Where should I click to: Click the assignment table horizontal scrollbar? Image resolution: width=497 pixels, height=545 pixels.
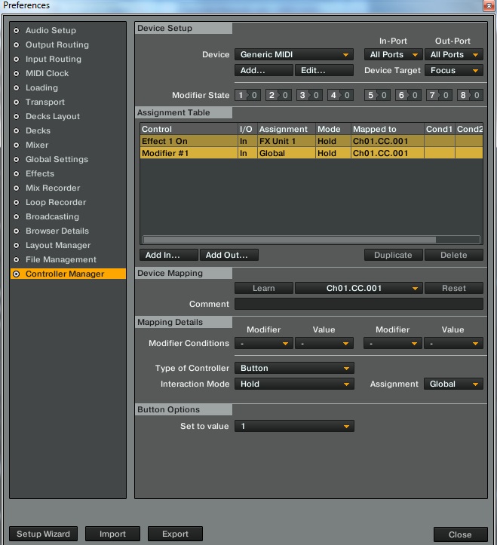pos(290,240)
